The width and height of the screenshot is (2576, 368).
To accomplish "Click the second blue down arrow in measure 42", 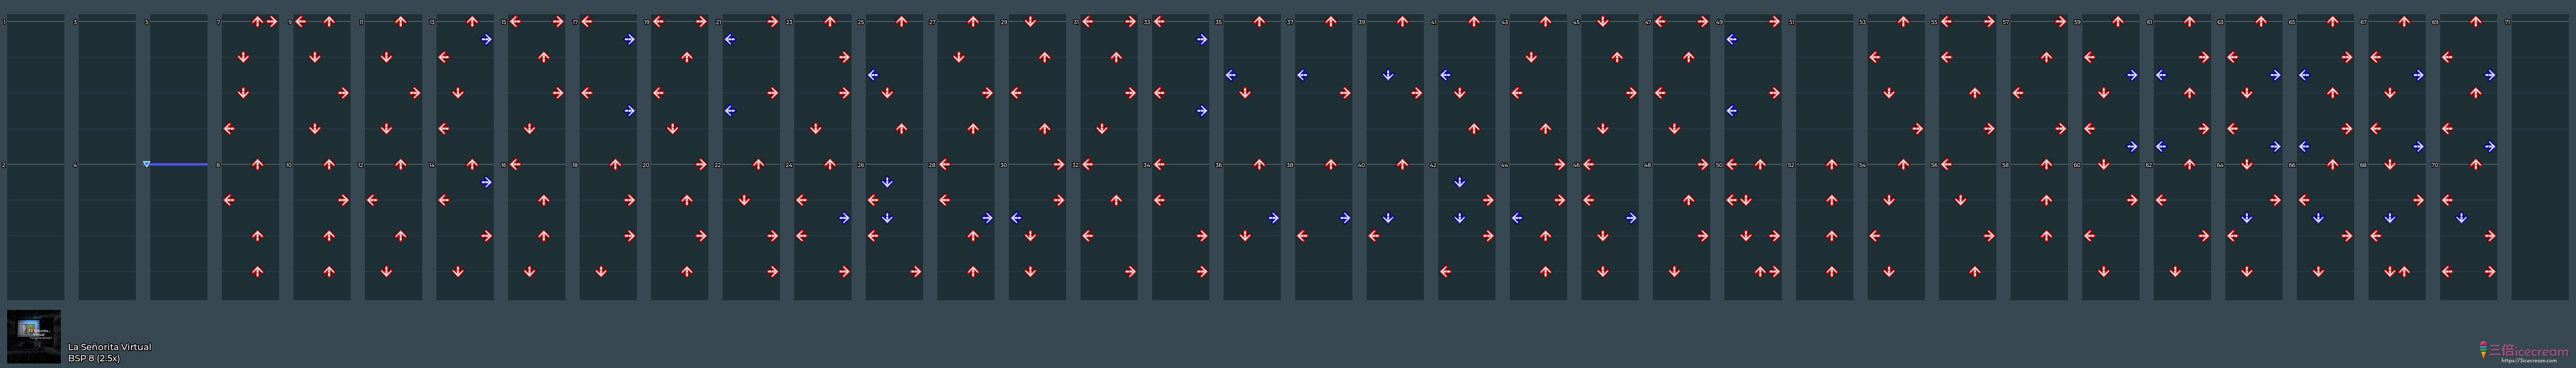I will [1460, 217].
